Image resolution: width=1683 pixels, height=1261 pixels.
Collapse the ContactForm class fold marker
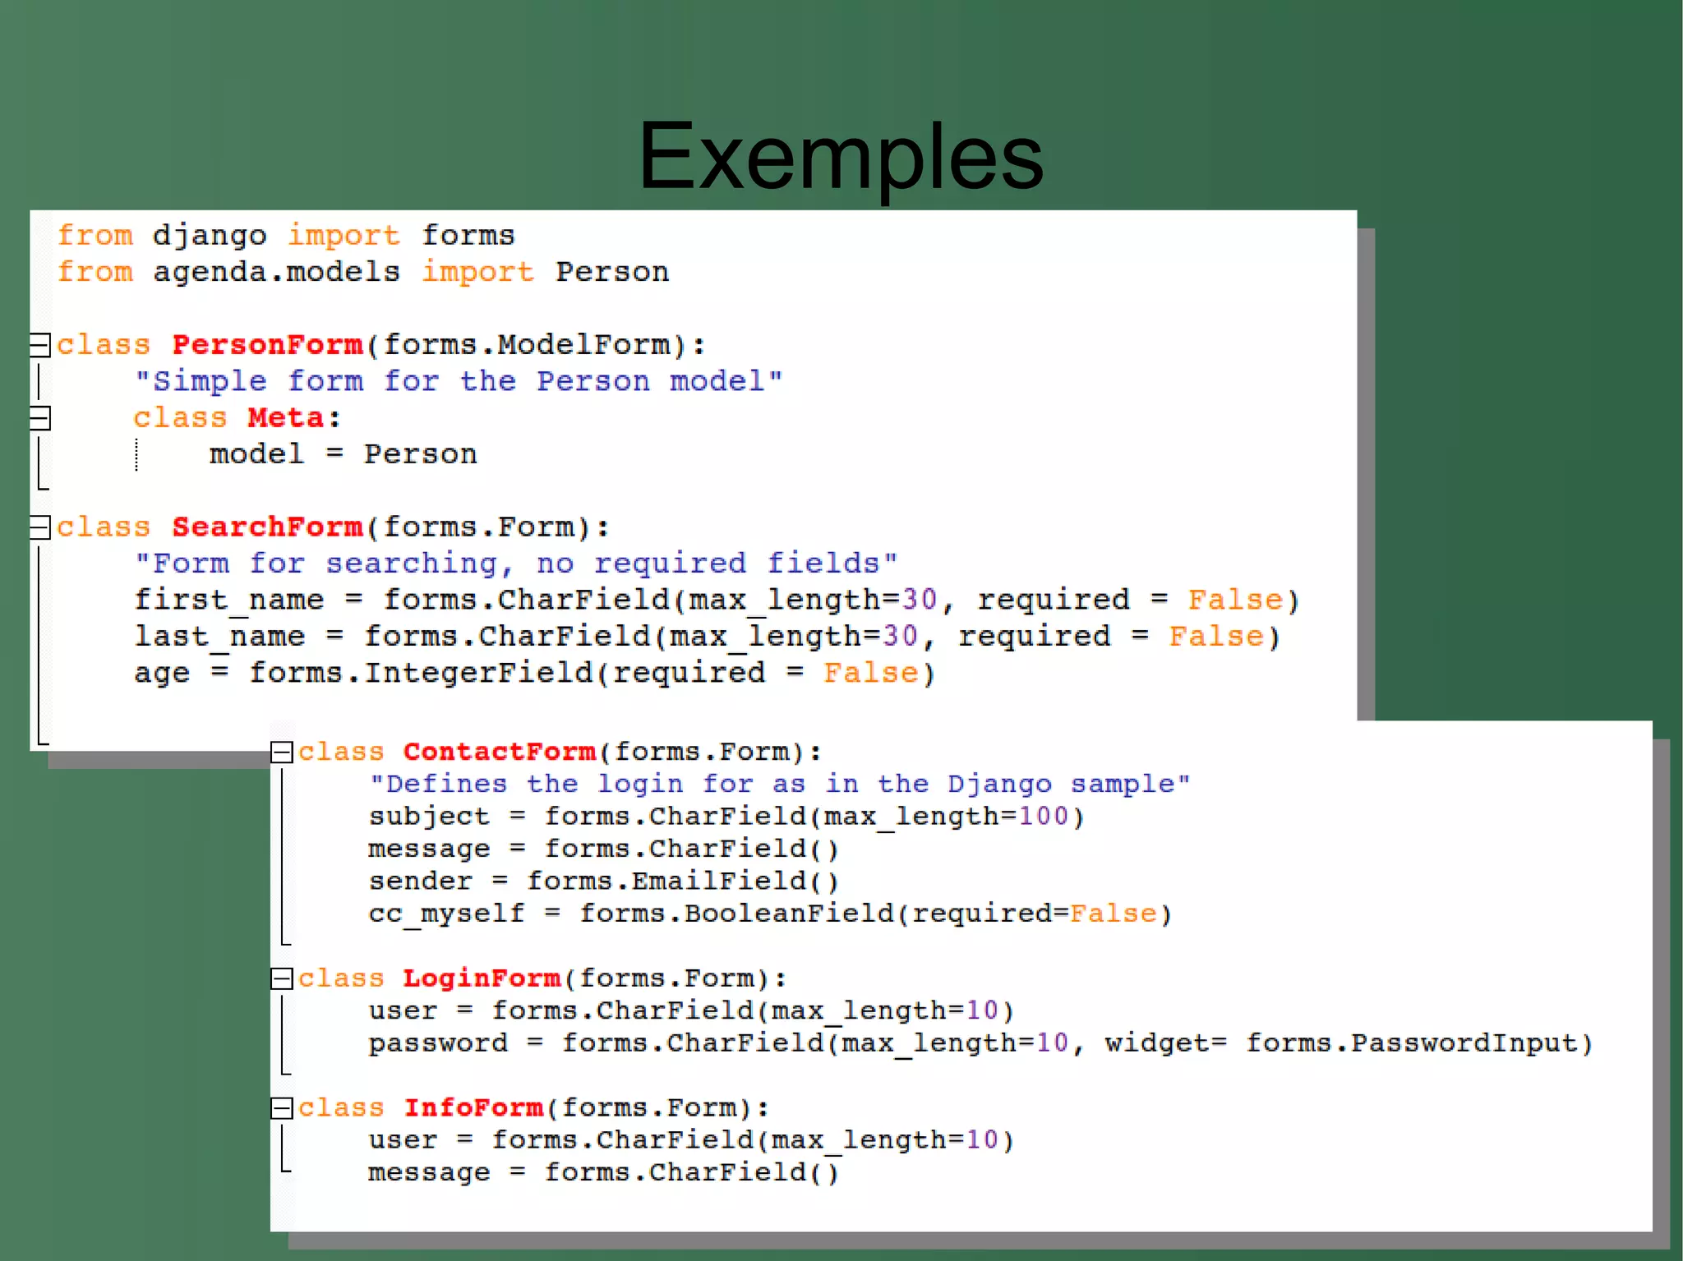tap(282, 752)
